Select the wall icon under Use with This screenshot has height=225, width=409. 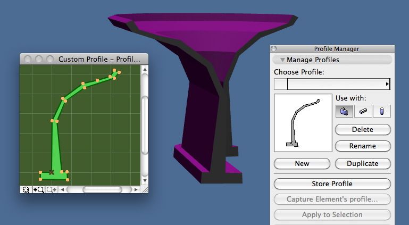pos(344,111)
